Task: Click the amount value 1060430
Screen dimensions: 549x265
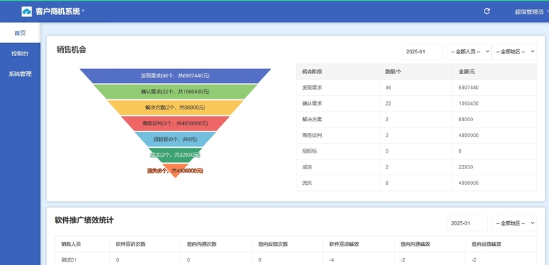Action: (x=469, y=103)
